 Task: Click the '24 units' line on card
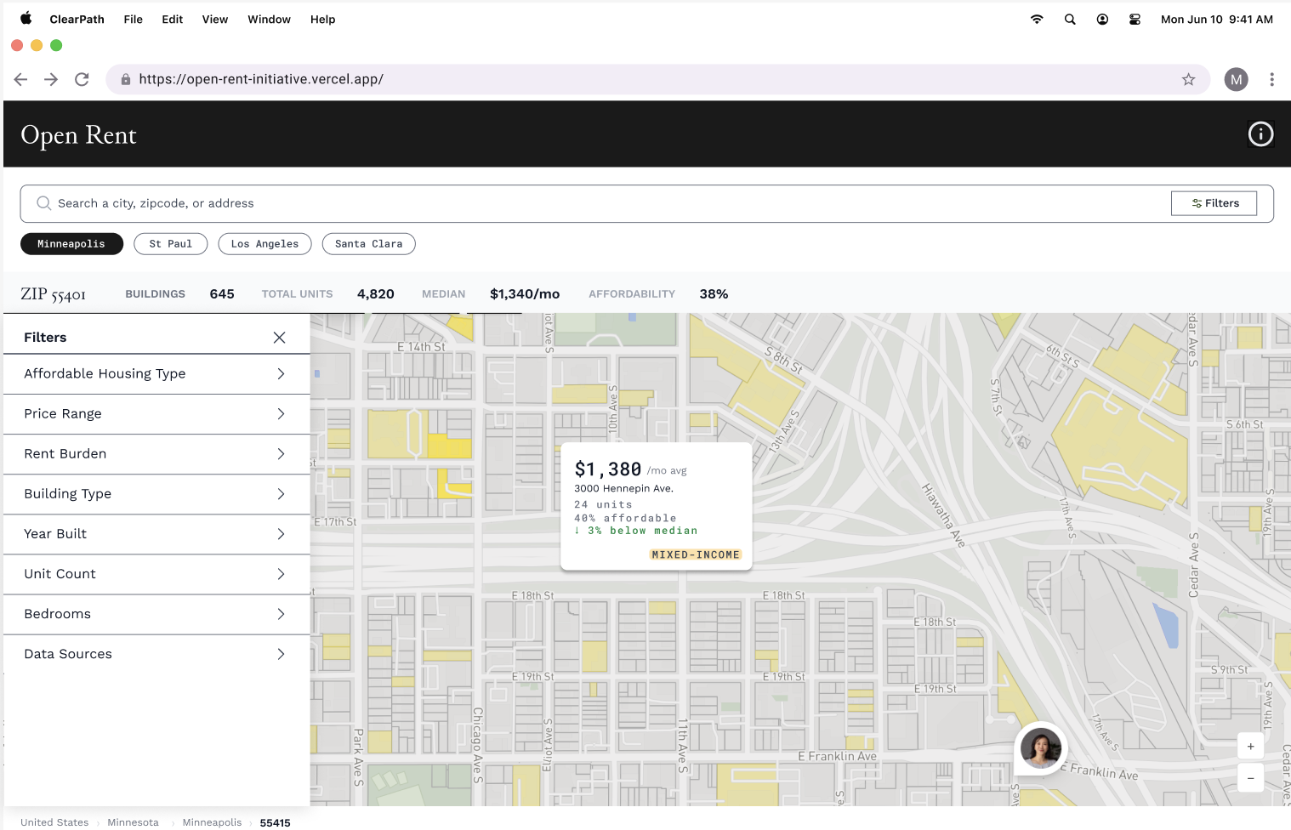605,504
